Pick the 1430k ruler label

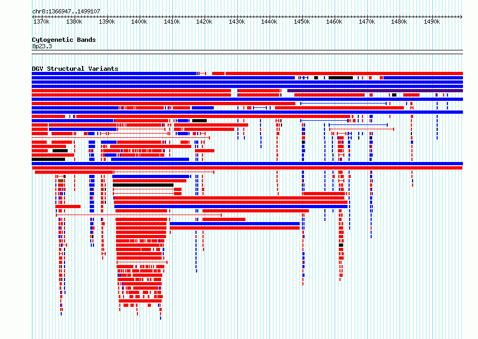237,22
